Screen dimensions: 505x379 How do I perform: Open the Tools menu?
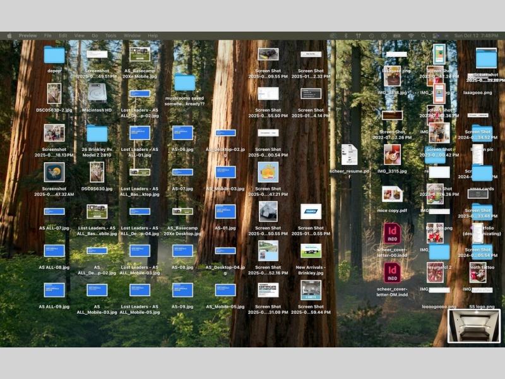(x=110, y=36)
